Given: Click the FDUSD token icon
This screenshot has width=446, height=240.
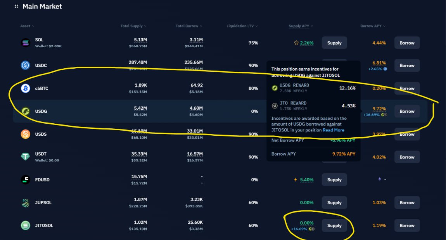Looking at the screenshot, I should point(25,180).
